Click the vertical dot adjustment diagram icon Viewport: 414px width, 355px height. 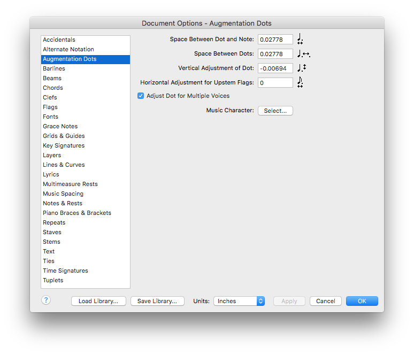point(302,68)
